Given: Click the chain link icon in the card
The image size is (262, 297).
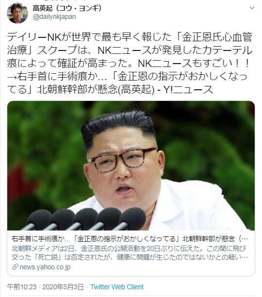Looking at the screenshot, I should [15, 267].
